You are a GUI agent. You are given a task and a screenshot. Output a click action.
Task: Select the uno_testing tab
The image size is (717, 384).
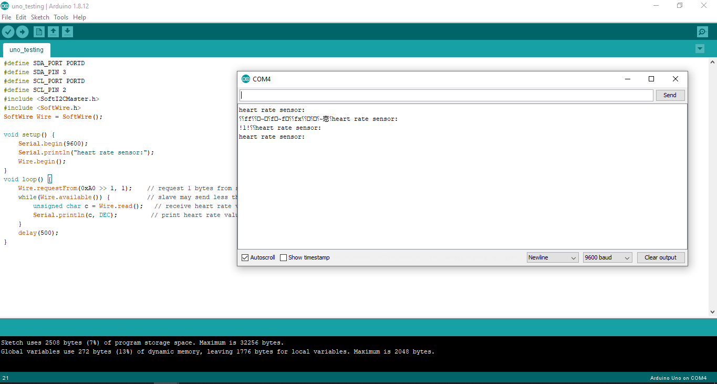point(26,50)
